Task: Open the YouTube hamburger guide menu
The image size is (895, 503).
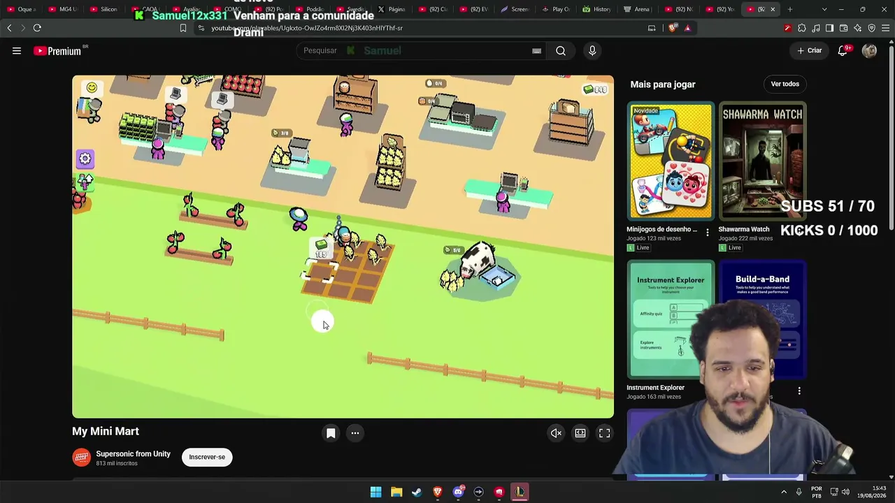Action: pyautogui.click(x=17, y=50)
